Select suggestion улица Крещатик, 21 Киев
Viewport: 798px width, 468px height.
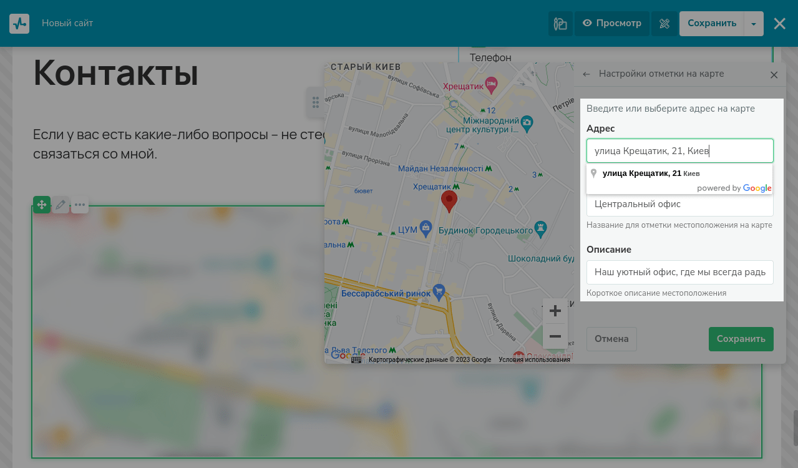[x=651, y=173]
